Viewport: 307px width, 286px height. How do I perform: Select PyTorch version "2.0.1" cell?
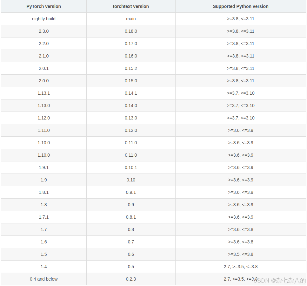[44, 68]
